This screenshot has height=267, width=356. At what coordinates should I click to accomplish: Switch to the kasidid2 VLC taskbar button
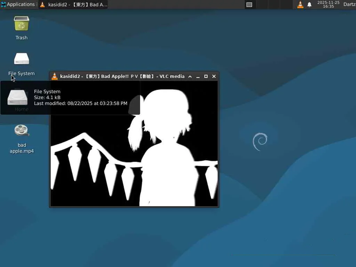pos(73,5)
